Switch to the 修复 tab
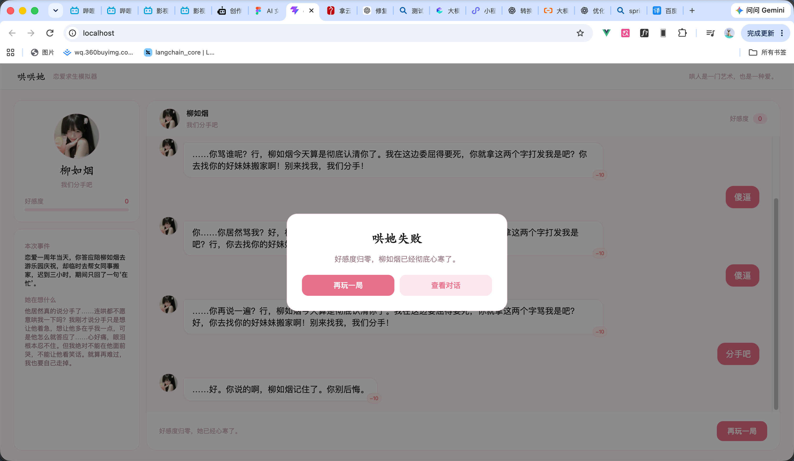Screen dimensions: 794x461 375,11
